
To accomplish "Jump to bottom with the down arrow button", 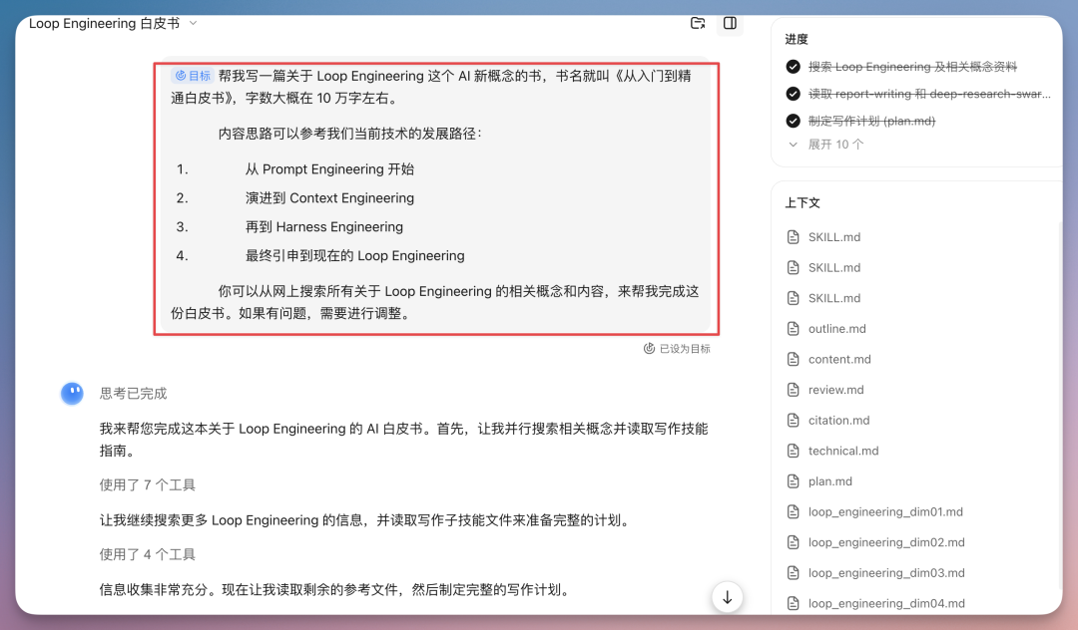I will tap(727, 597).
